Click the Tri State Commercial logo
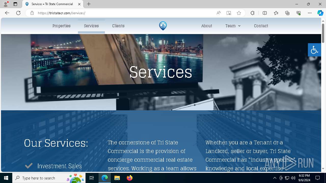 [163, 26]
